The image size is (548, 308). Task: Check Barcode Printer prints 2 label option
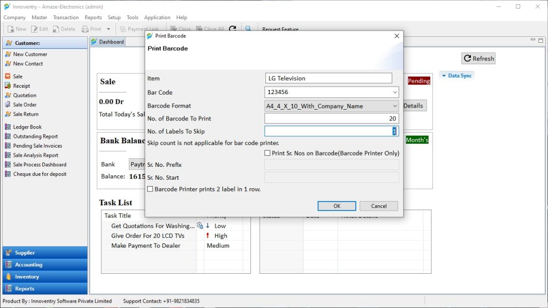pos(150,189)
